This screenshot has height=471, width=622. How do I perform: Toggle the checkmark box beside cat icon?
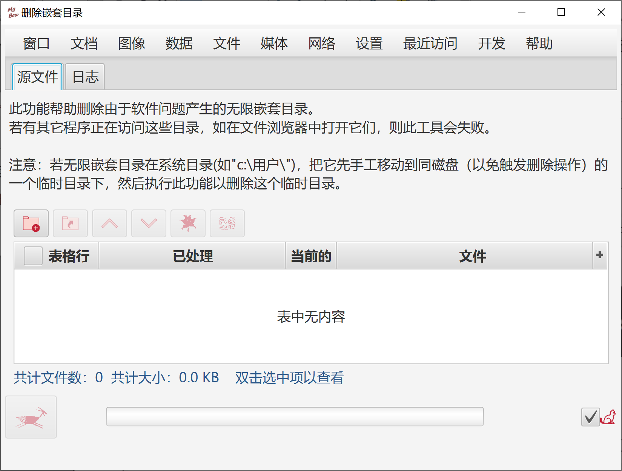tap(590, 417)
